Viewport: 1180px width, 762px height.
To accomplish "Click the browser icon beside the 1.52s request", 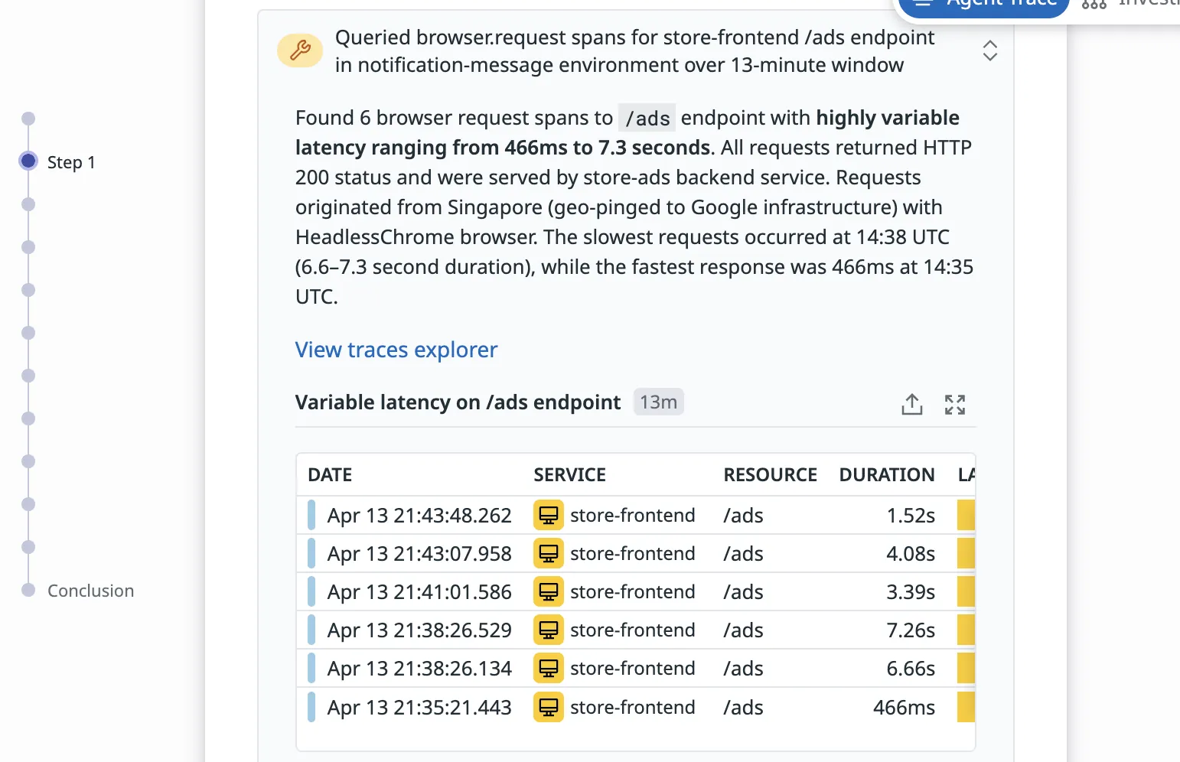I will (x=548, y=515).
